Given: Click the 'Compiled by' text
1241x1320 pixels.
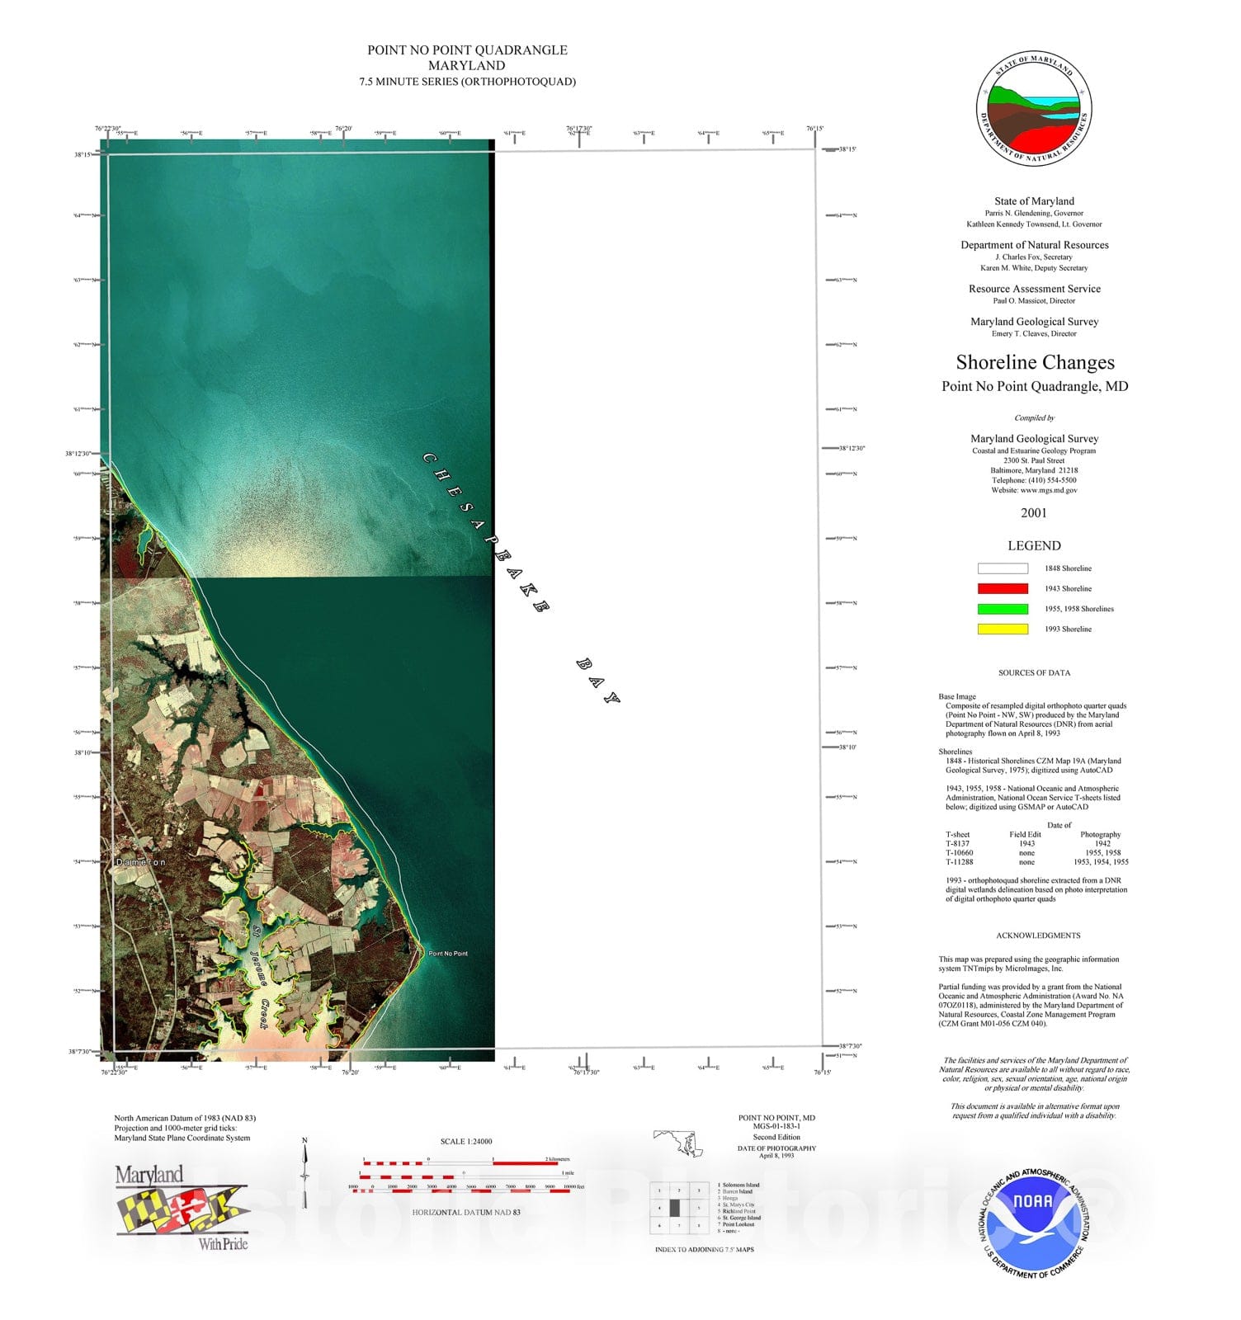Looking at the screenshot, I should click(x=1035, y=418).
